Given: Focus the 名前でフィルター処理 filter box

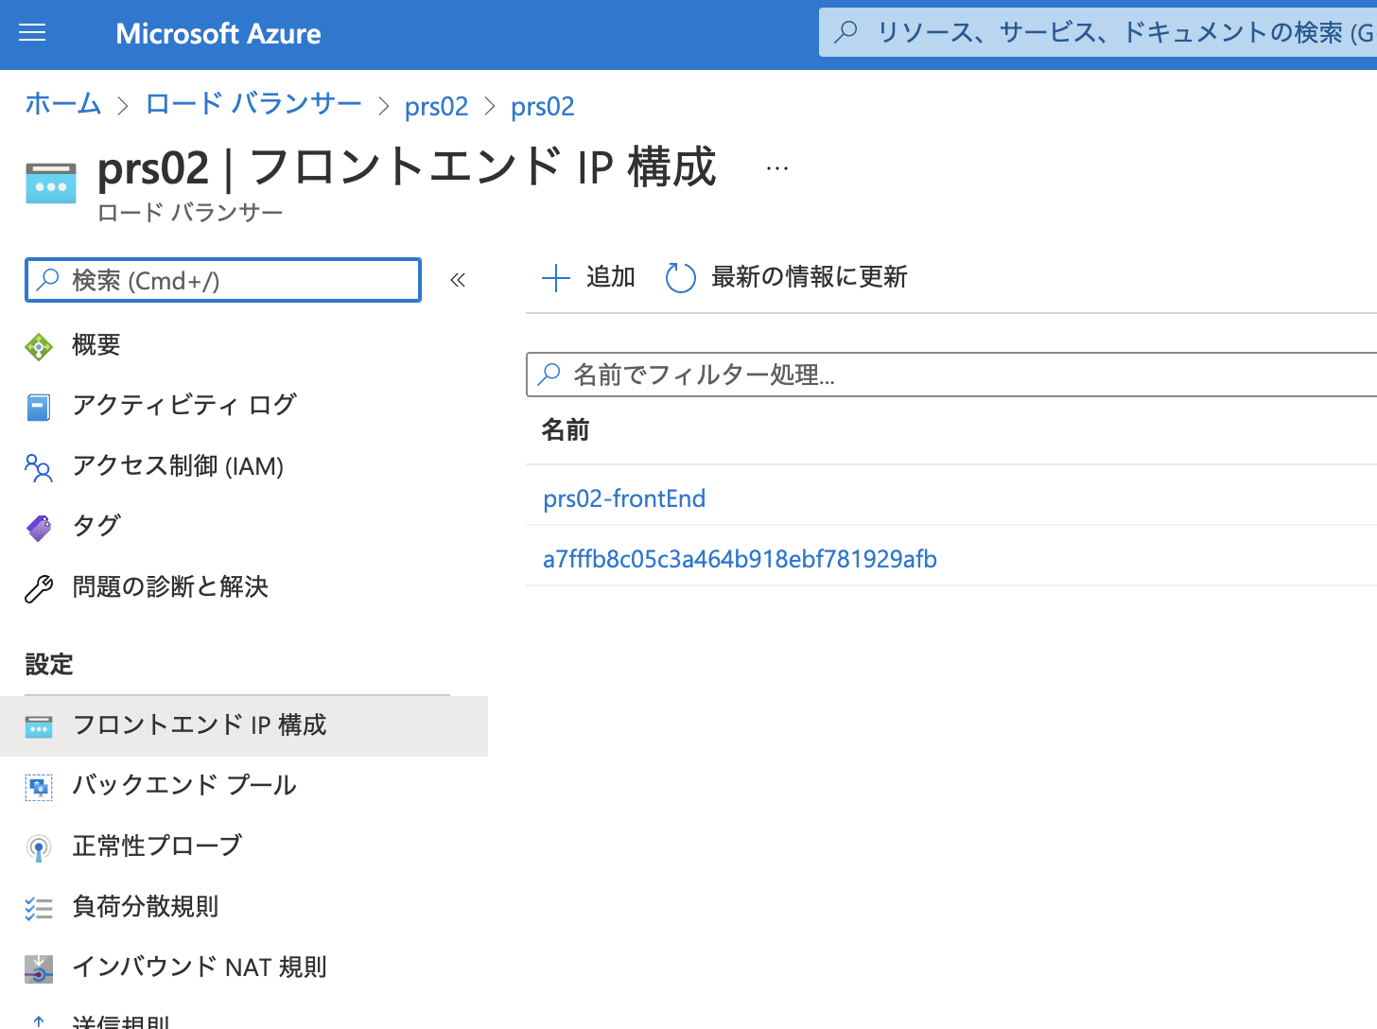Looking at the screenshot, I should click(951, 375).
